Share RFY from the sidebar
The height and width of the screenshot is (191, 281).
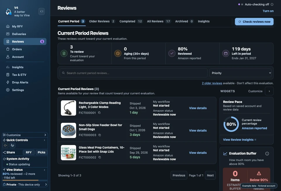pos(29,152)
